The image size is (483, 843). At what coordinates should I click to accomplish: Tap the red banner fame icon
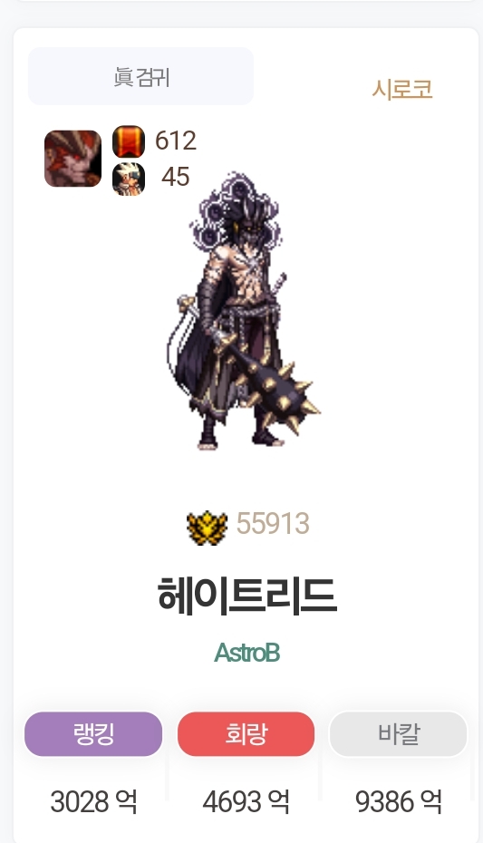point(129,141)
